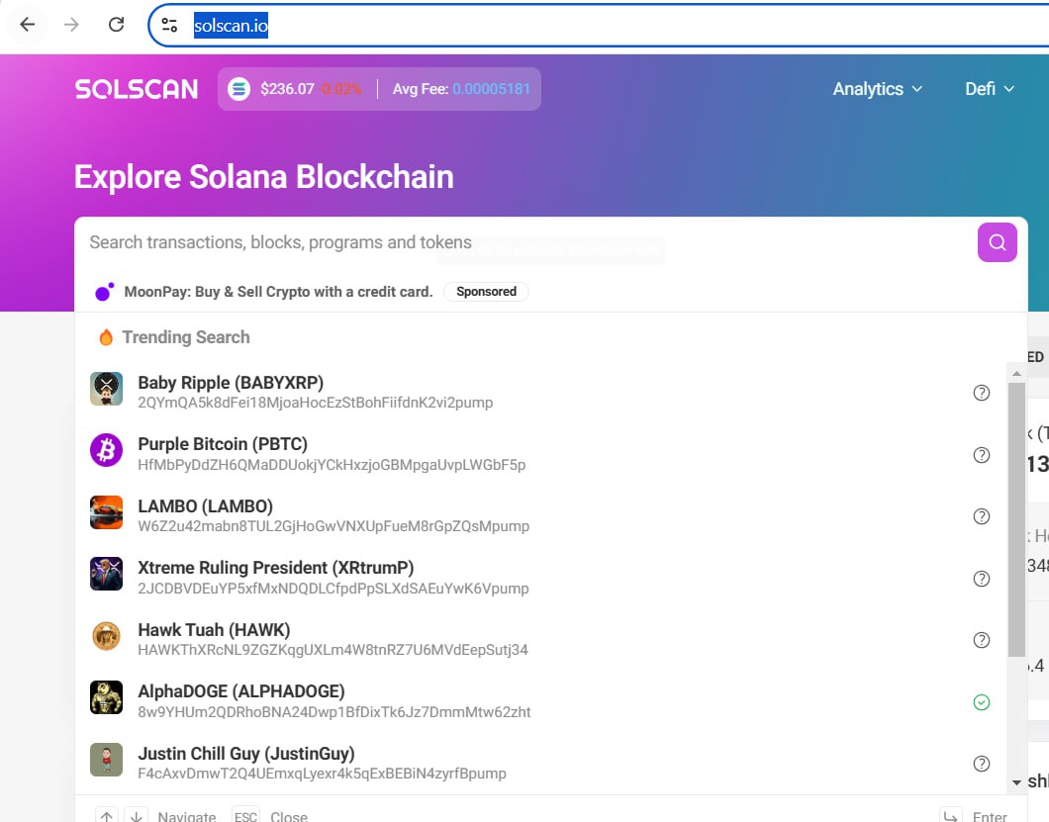Click the Avg Fee value 0.00005181

491,89
